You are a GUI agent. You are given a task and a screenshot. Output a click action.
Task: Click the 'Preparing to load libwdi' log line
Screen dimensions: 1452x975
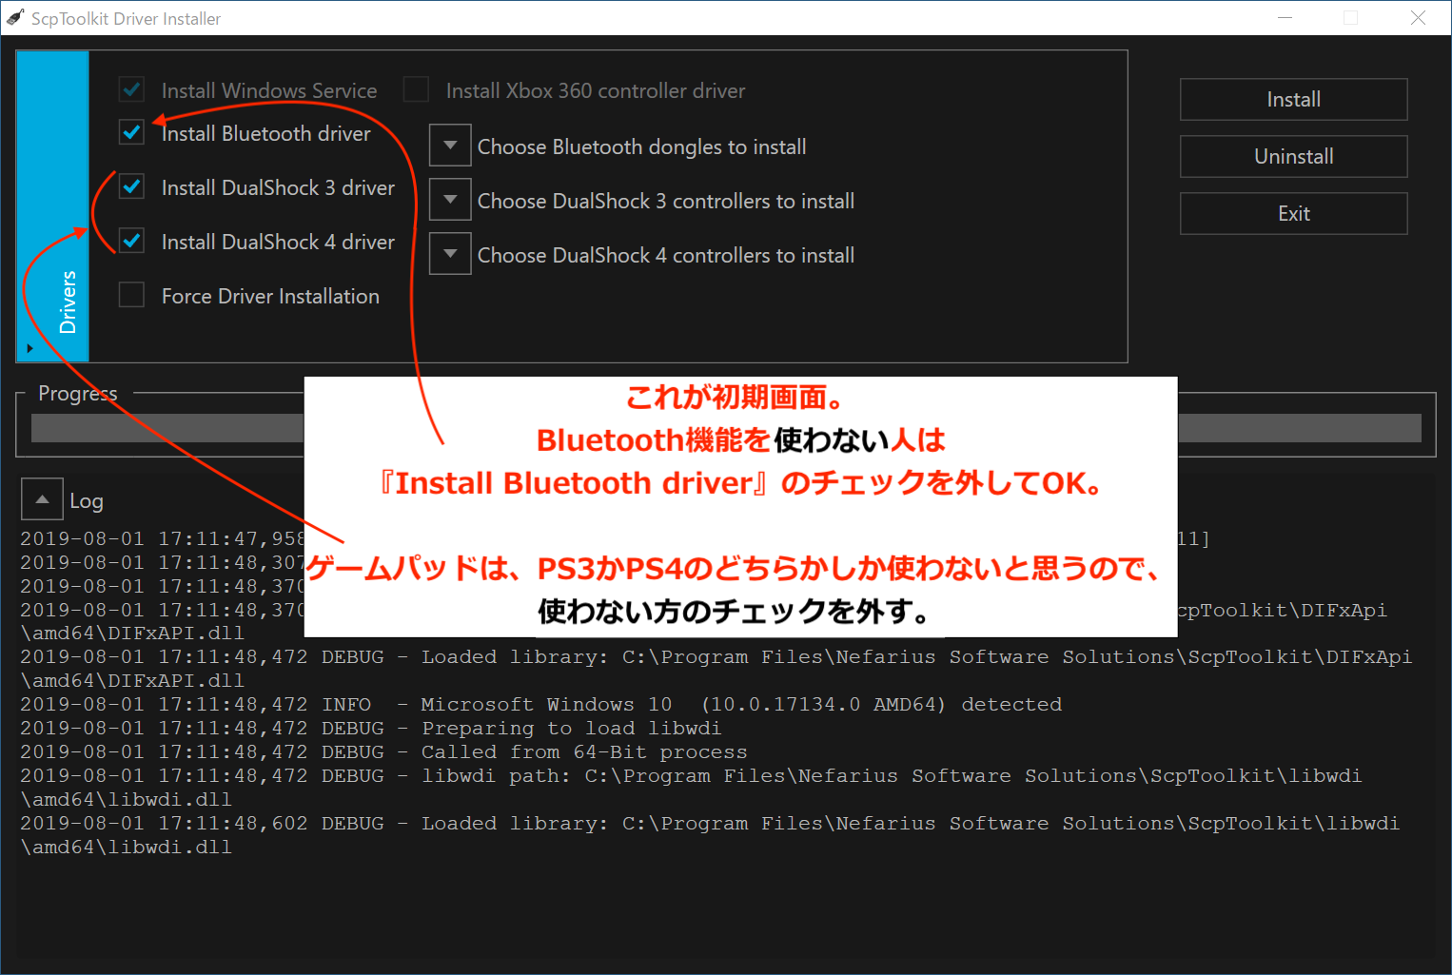coord(370,729)
